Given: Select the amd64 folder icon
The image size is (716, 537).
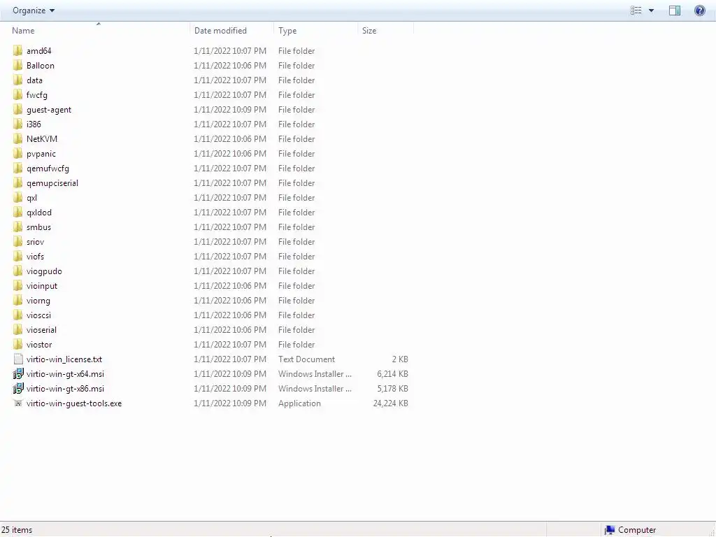Looking at the screenshot, I should coord(17,50).
